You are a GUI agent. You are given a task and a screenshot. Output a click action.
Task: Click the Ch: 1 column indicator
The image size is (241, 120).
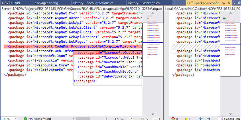pyautogui.click(x=132, y=119)
